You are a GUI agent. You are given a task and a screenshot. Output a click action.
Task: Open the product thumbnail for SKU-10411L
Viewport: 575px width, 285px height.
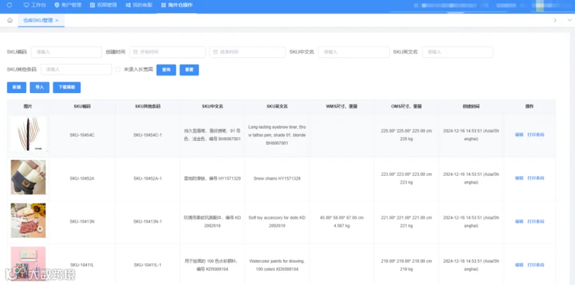[x=28, y=264]
